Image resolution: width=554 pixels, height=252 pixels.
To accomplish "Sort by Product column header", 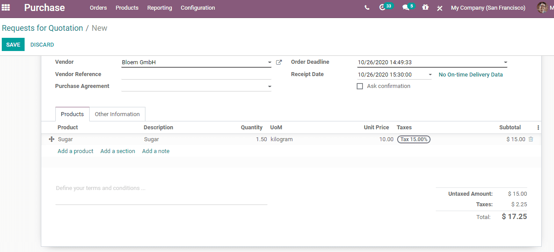I will tap(68, 128).
